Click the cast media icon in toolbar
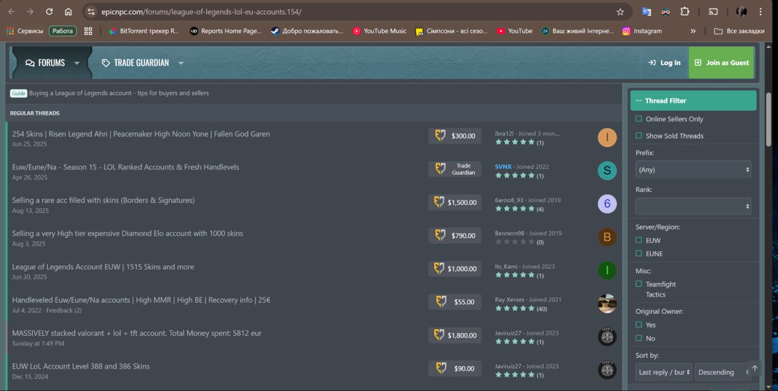The width and height of the screenshot is (778, 391). tap(714, 12)
